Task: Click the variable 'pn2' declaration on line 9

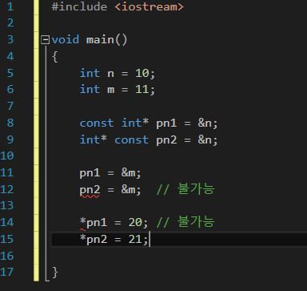Action: (166, 139)
